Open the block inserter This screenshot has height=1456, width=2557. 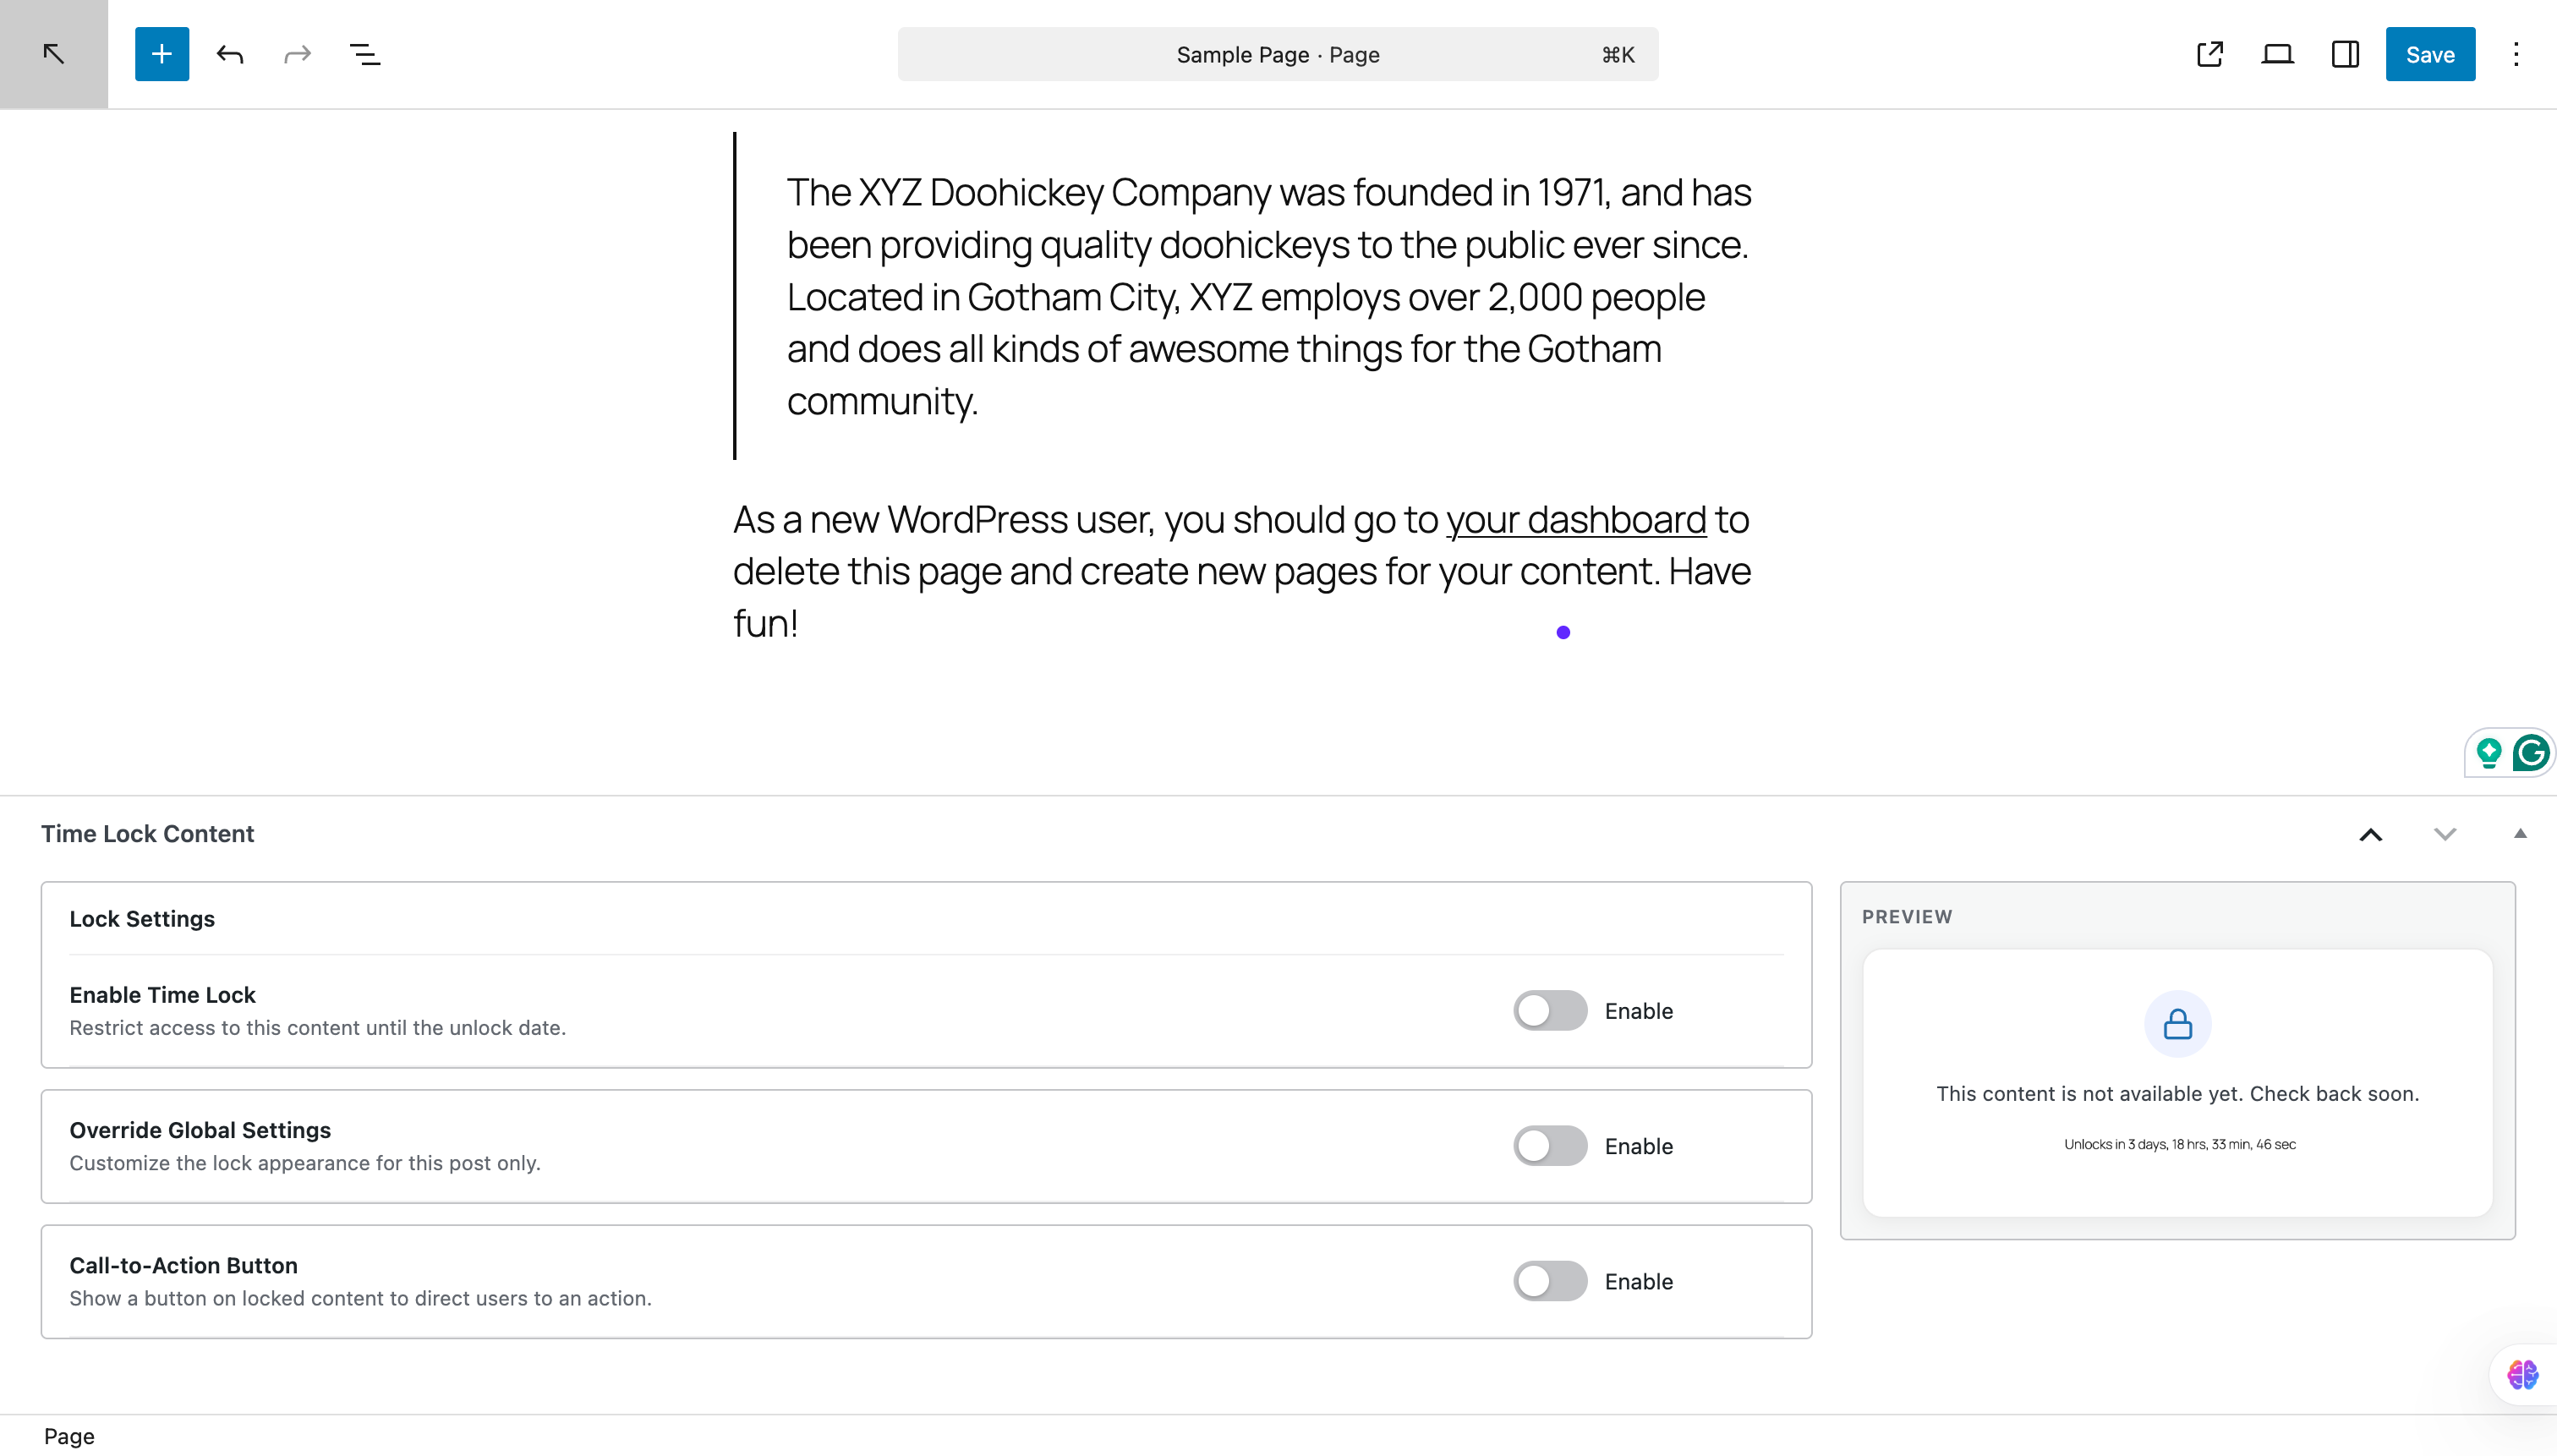(161, 54)
